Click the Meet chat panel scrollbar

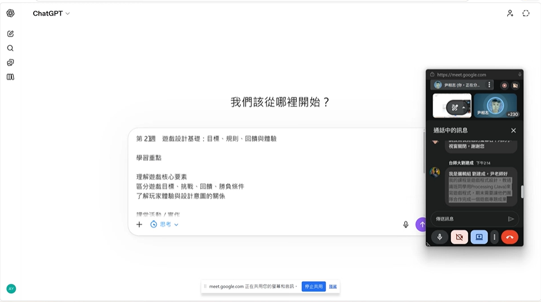(x=521, y=192)
